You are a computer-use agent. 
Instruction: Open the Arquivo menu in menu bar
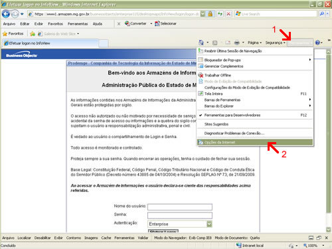point(9,24)
